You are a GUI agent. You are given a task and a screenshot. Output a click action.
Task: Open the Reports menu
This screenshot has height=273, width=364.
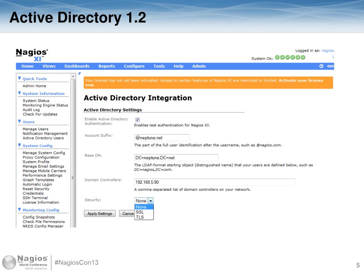[x=106, y=66]
